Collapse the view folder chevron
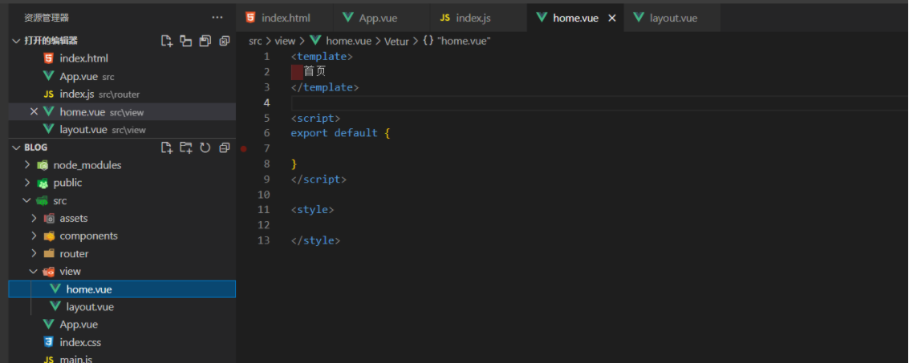 pos(34,272)
